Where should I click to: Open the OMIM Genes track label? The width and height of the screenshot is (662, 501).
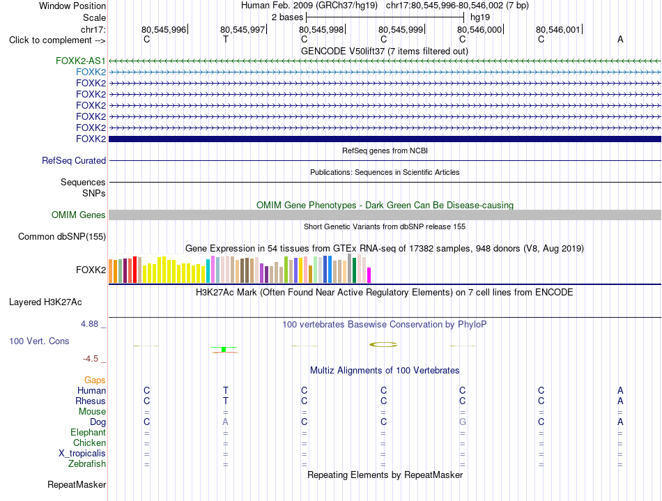(x=79, y=215)
